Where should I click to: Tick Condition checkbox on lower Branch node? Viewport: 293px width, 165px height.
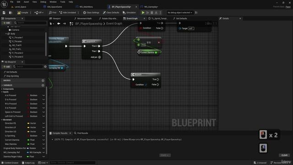click(146, 84)
